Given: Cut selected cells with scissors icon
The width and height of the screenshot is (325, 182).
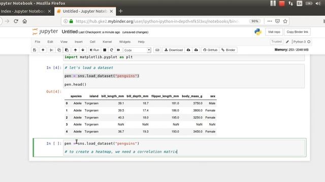Looking at the screenshot, I should pyautogui.click(x=51, y=50).
